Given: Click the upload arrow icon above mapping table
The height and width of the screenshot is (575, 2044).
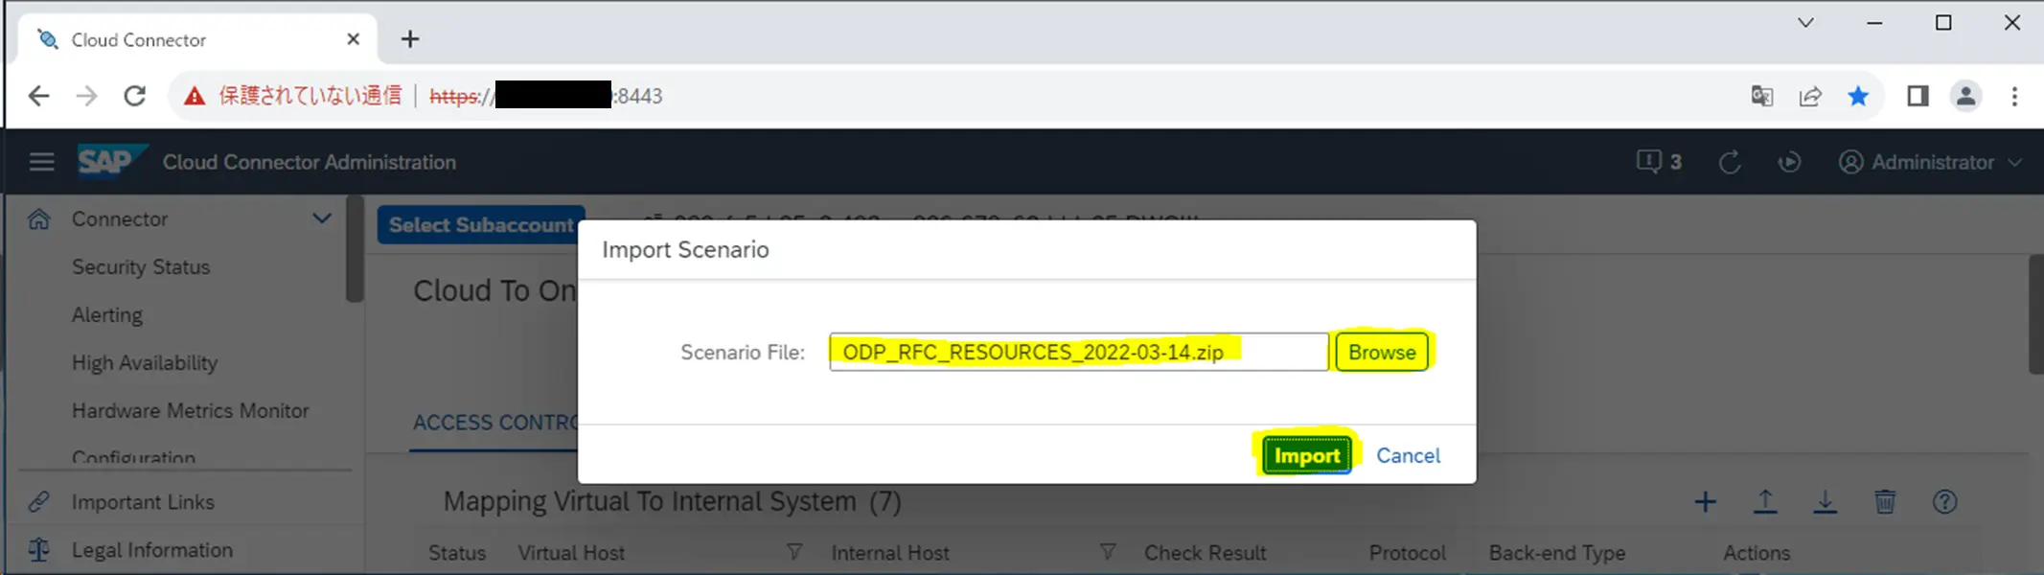Looking at the screenshot, I should (1765, 501).
